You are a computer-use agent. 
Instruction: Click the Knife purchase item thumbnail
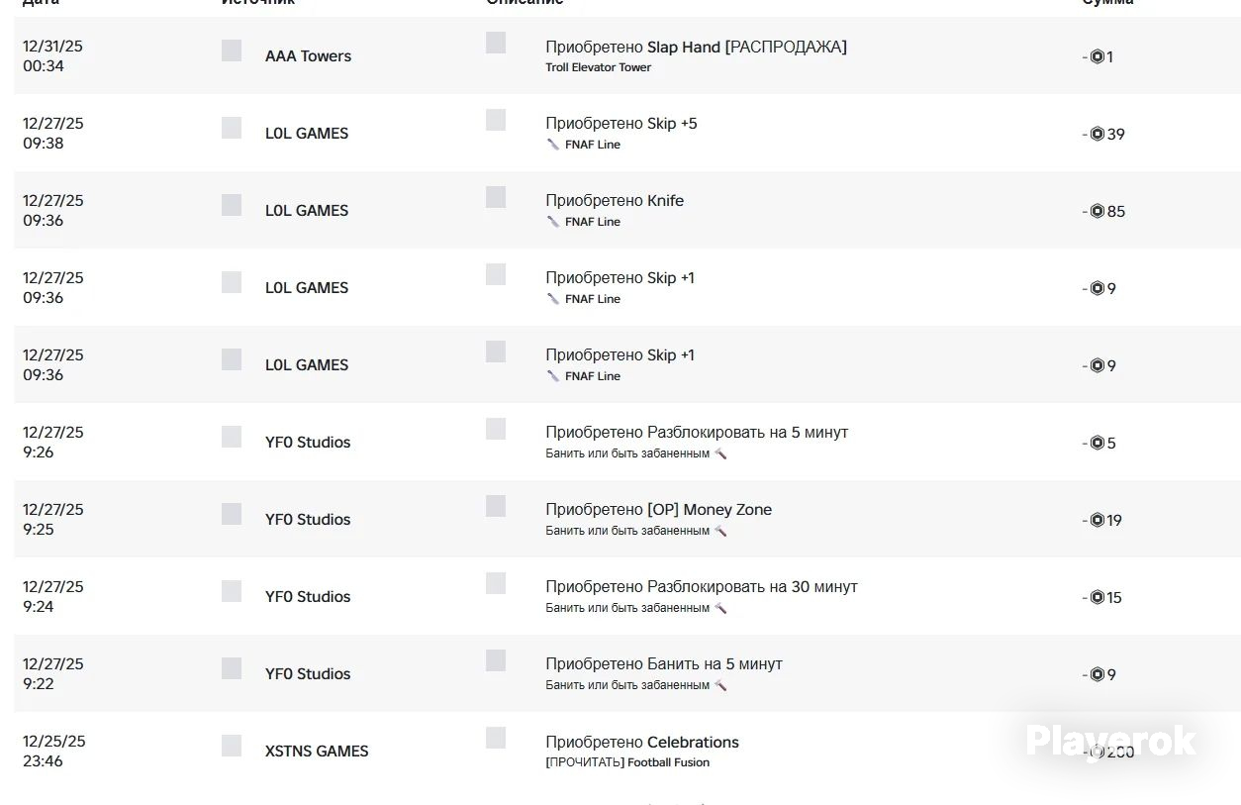click(x=496, y=197)
